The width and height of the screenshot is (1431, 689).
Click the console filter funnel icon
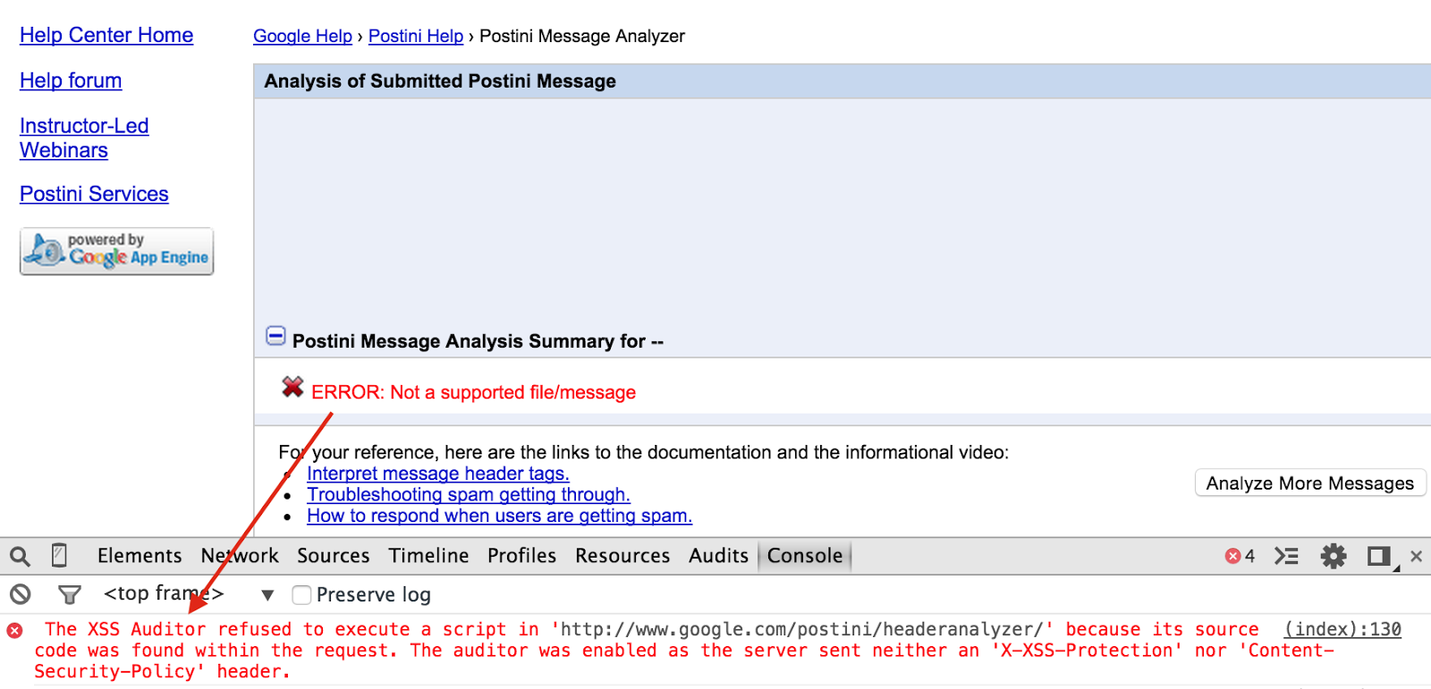pyautogui.click(x=69, y=594)
